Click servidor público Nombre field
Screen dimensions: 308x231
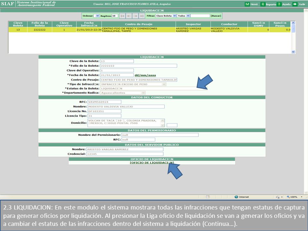tap(125, 149)
